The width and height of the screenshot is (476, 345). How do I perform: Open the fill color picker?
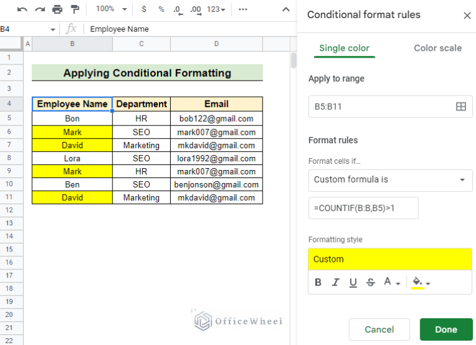(x=421, y=282)
